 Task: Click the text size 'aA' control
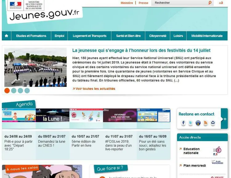(221, 3)
